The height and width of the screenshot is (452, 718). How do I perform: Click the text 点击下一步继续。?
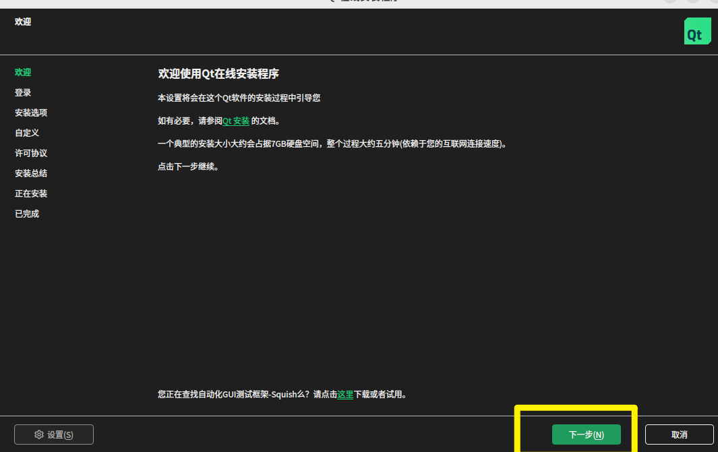188,166
